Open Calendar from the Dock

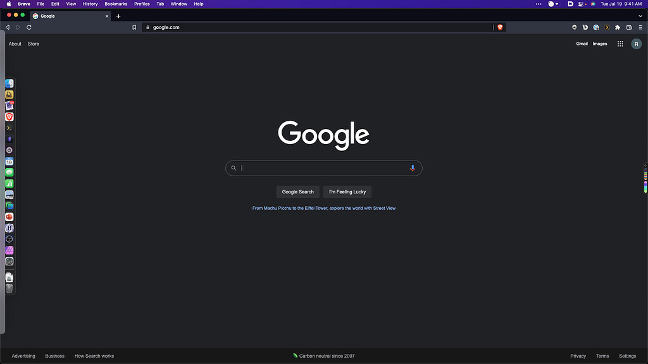tap(9, 162)
